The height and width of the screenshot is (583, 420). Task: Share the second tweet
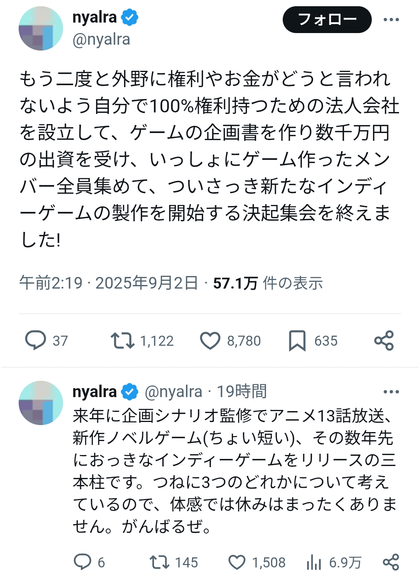tap(391, 562)
